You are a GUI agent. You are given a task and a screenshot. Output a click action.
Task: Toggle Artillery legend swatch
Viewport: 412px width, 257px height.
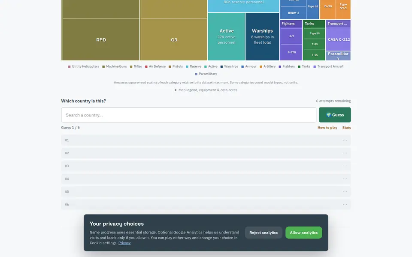[261, 67]
